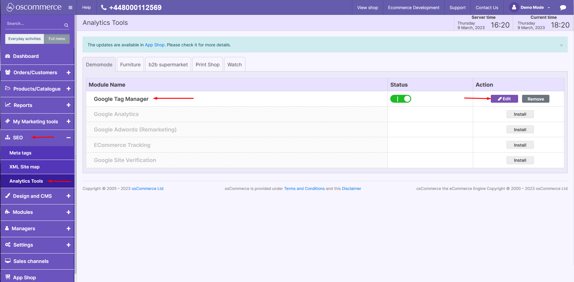The width and height of the screenshot is (574, 282).
Task: Expand Orders/Customers with plus icon
Action: click(68, 73)
